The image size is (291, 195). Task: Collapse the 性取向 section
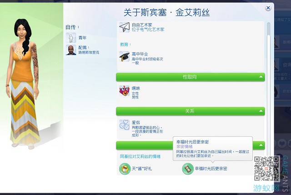(261, 77)
